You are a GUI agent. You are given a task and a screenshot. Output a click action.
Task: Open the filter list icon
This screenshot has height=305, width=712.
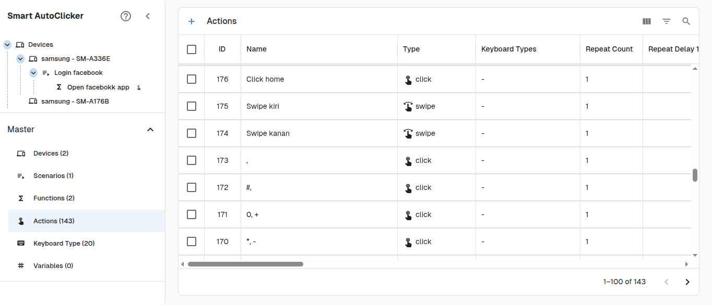[x=667, y=21]
